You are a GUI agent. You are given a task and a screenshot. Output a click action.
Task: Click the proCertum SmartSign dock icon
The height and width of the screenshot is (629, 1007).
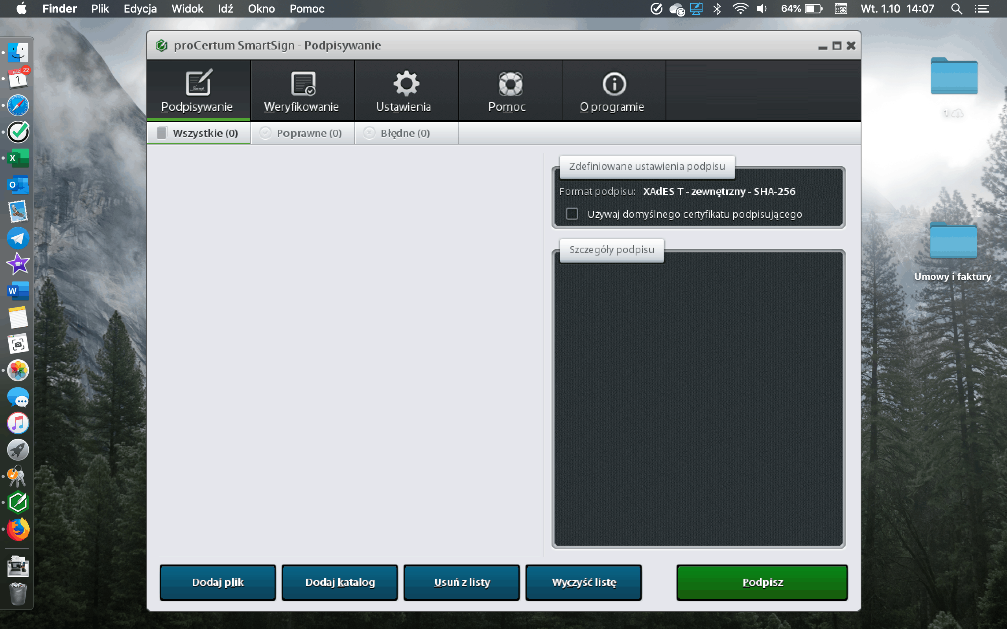pos(18,502)
